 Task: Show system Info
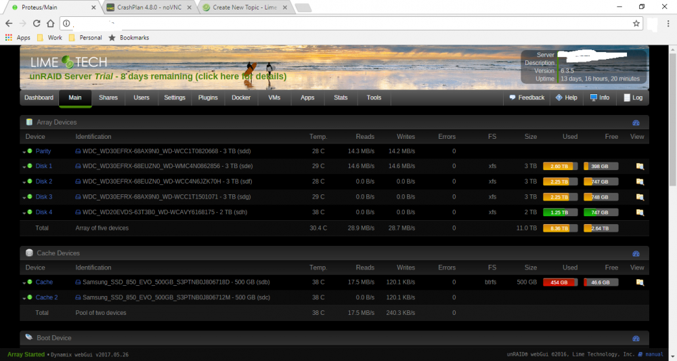[x=600, y=98]
